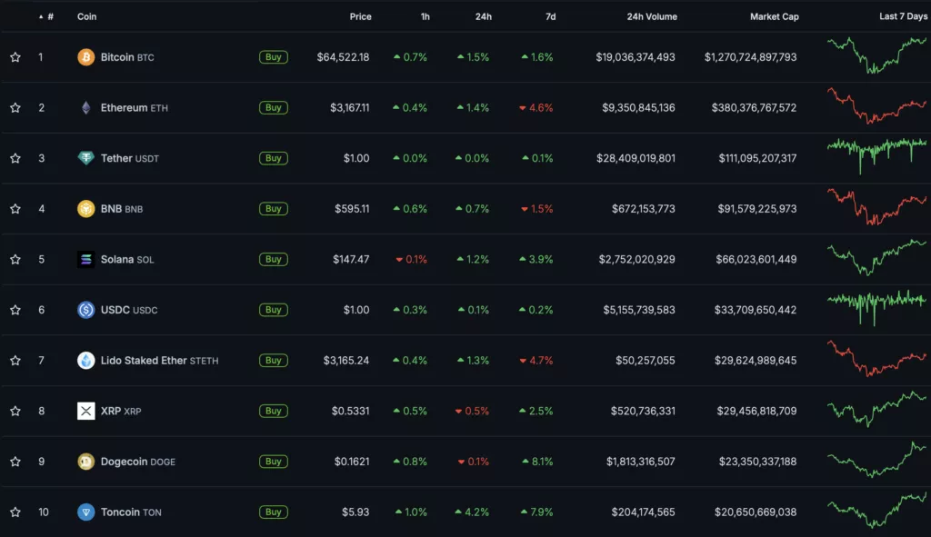
Task: Click Tether 24h volume $28,409,019,801
Action: pyautogui.click(x=636, y=158)
